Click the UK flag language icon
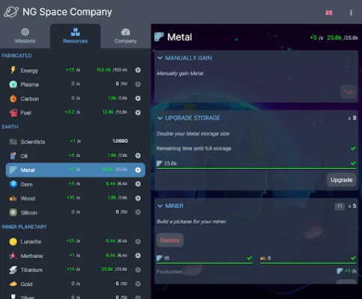Image resolution: width=362 pixels, height=299 pixels. 329,13
